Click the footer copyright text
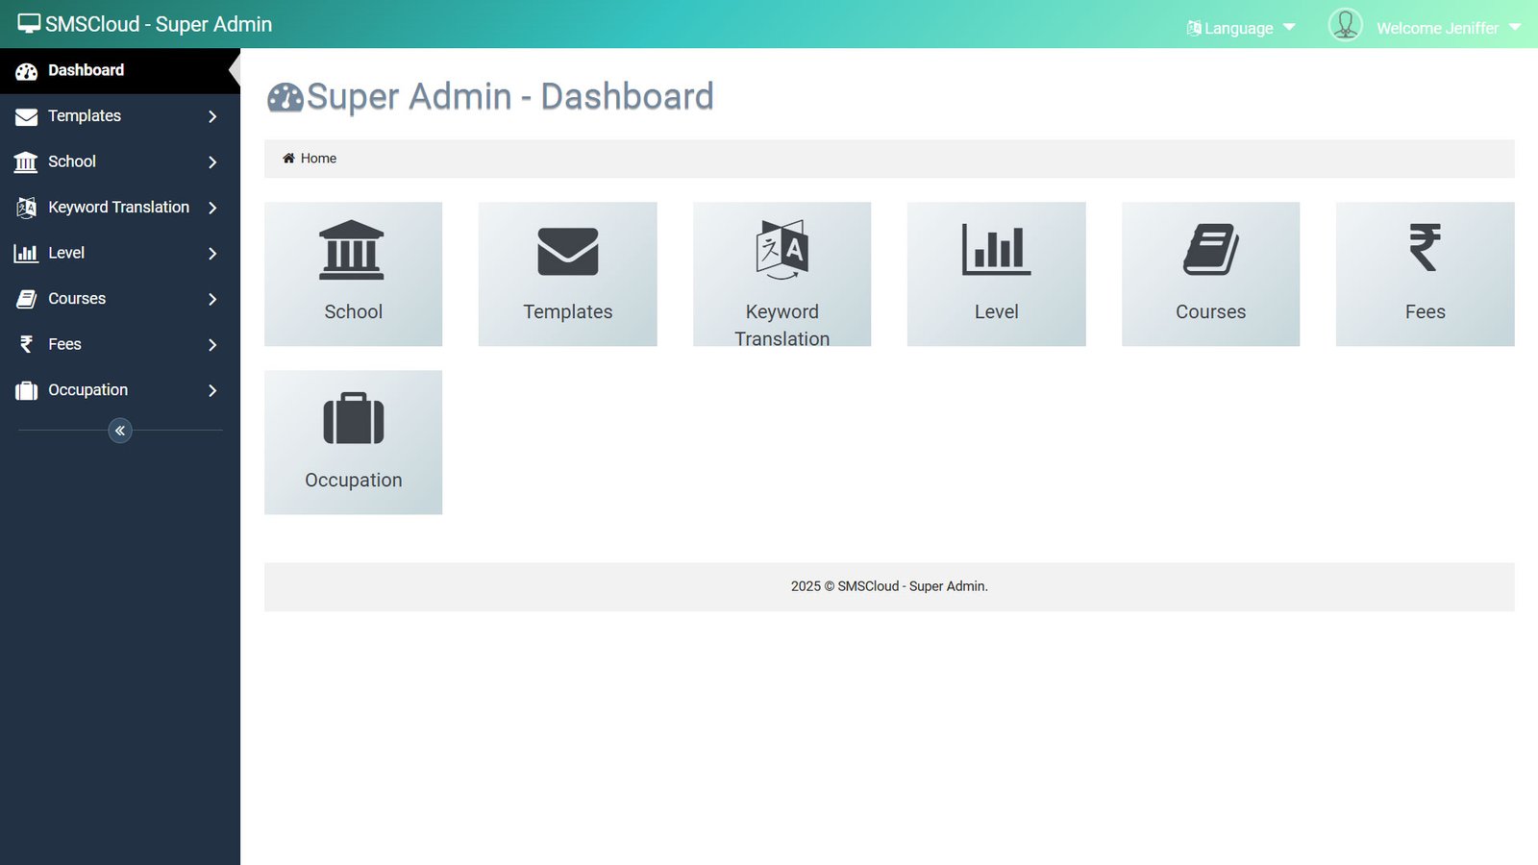 [889, 586]
